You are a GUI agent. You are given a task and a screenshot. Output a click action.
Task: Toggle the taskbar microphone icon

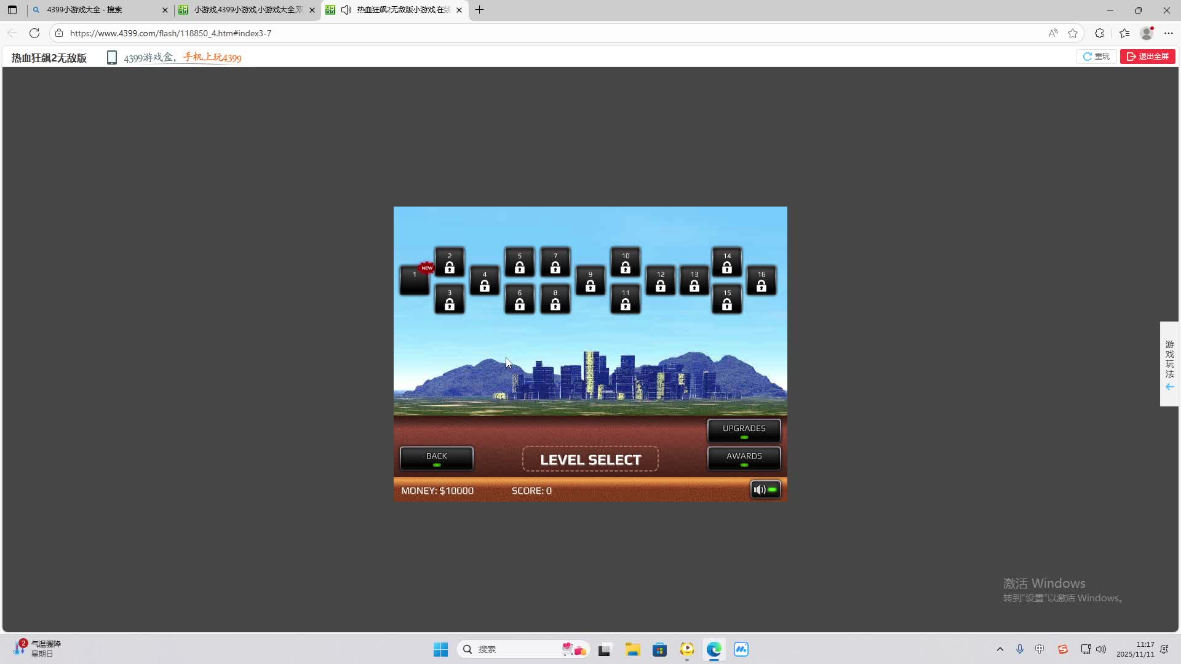1019,649
